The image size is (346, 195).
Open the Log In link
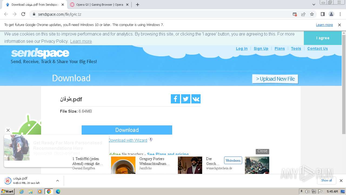tap(242, 48)
